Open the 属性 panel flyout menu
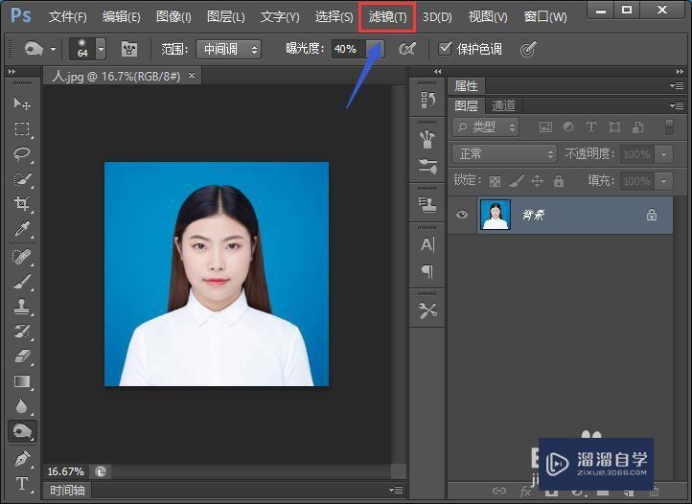692x504 pixels. [677, 85]
